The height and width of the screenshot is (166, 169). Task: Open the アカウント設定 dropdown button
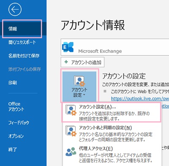click(x=79, y=86)
